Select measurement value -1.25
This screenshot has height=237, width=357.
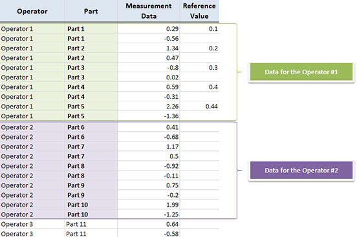pyautogui.click(x=149, y=214)
